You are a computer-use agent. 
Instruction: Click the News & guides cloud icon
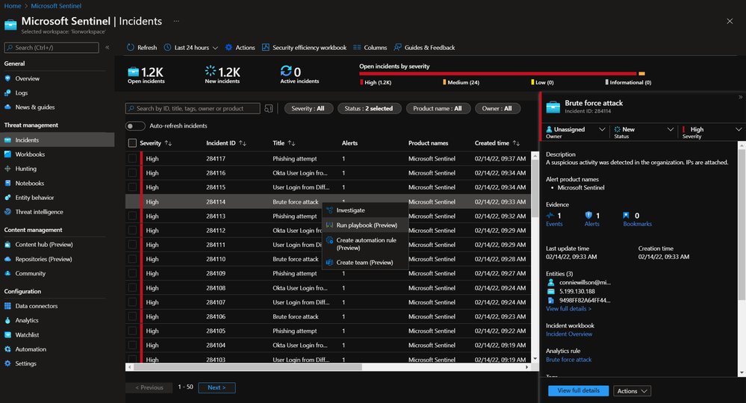[7, 107]
